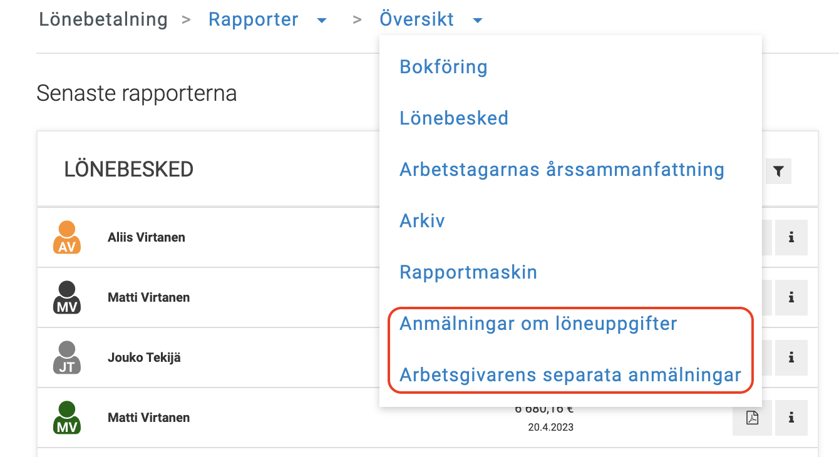Viewport: 839px width, 457px height.
Task: Click the info icon on Aliis Virtanen's row
Action: coord(791,237)
